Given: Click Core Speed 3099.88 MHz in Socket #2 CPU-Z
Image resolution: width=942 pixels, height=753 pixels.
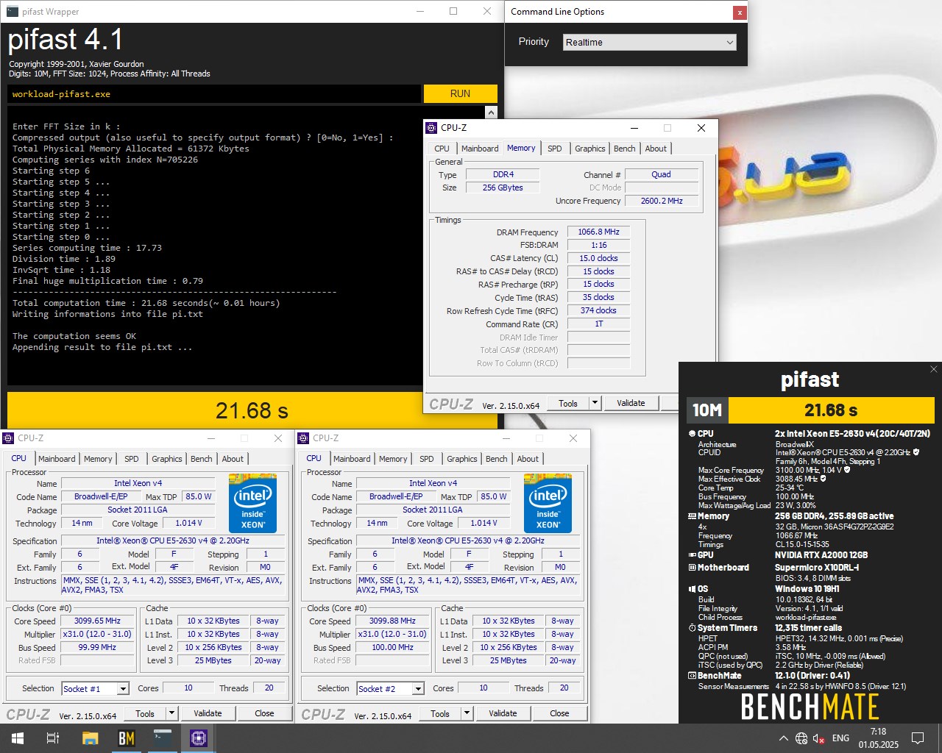Looking at the screenshot, I should point(392,621).
